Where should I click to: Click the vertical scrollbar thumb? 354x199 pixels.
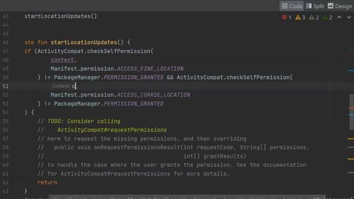352,112
